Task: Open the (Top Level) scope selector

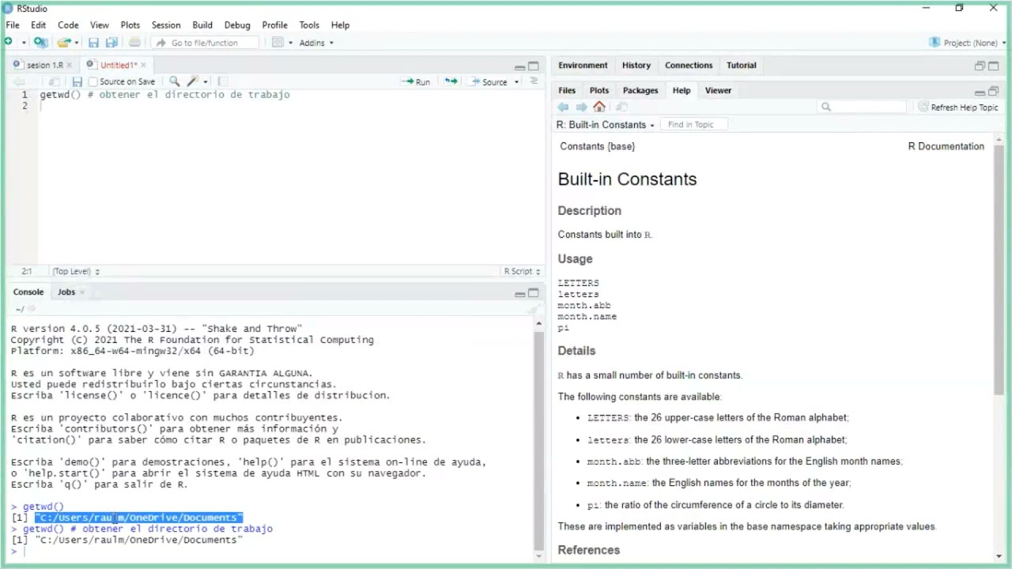Action: coord(76,271)
